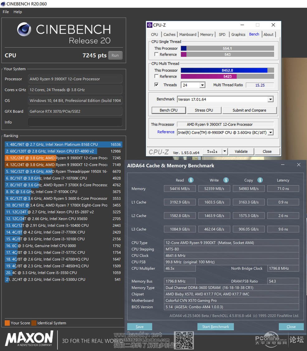Minimize the AIDA64 Cache & Memory Benchmark window
307x351 pixels.
[x=283, y=165]
